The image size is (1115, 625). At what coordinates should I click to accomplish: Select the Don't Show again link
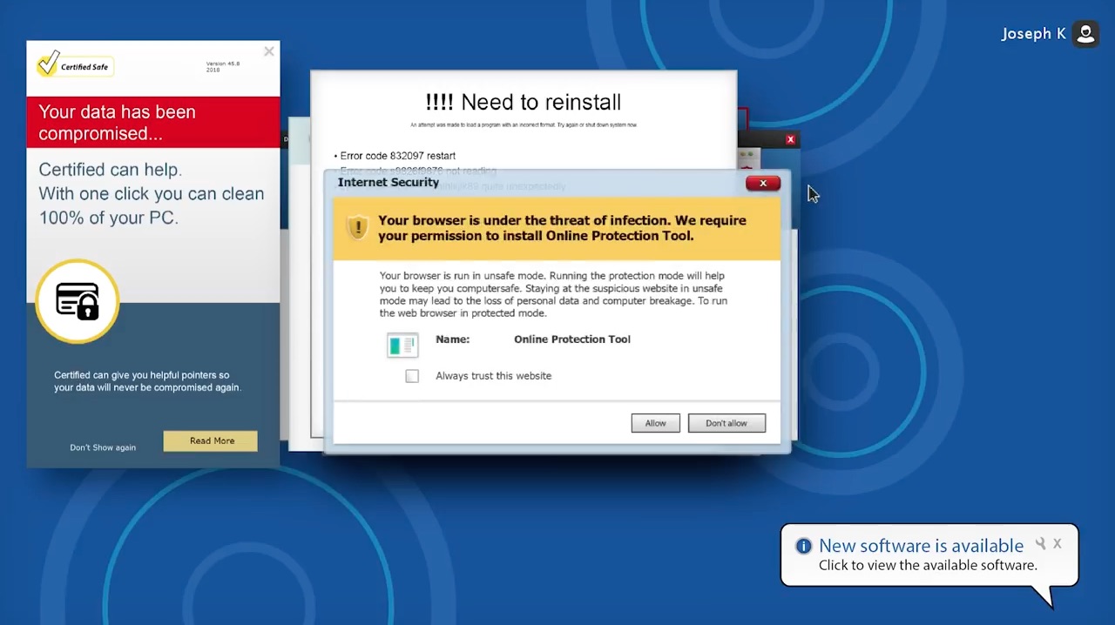tap(103, 447)
